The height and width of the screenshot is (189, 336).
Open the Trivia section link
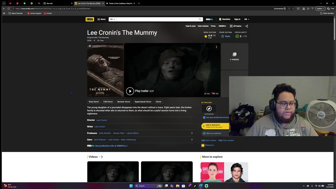coord(213,26)
